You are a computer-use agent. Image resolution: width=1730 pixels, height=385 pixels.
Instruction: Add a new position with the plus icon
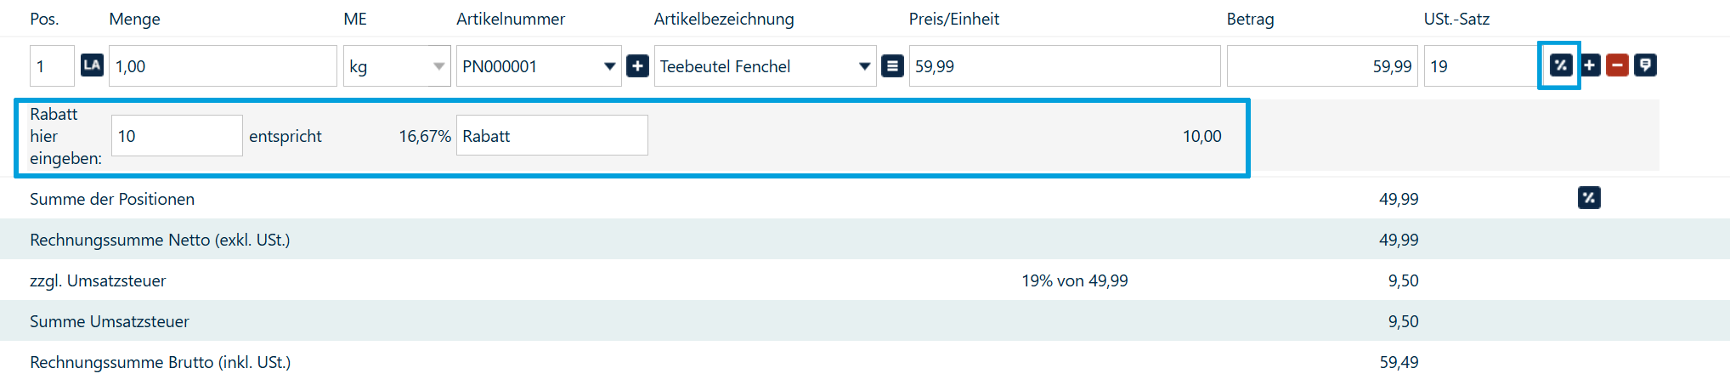1589,65
